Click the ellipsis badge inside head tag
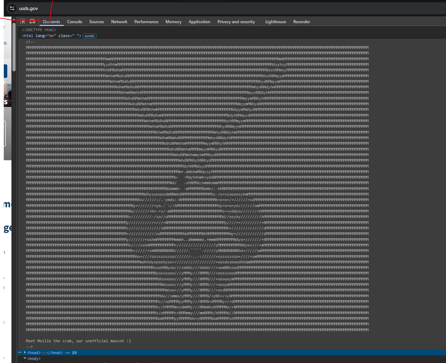Viewport: 446px width, 363px height. coord(44,353)
